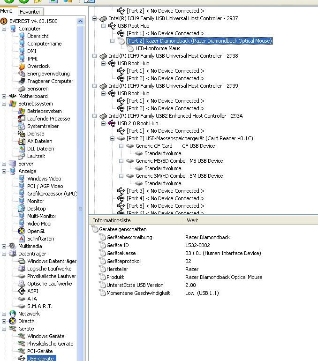Select Video Modi tree item

(x=39, y=224)
